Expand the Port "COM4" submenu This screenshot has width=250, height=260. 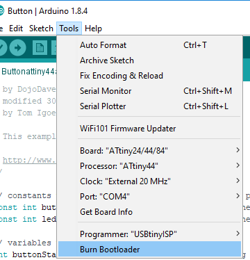coord(149,197)
